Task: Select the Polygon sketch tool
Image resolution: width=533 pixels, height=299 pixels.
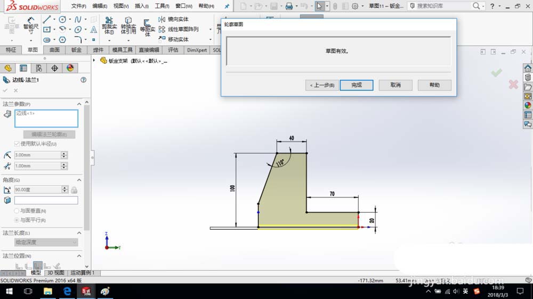Action: coord(62,40)
